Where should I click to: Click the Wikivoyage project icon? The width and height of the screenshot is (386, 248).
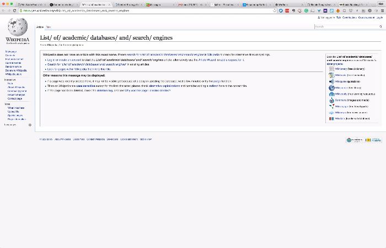pos(331,106)
